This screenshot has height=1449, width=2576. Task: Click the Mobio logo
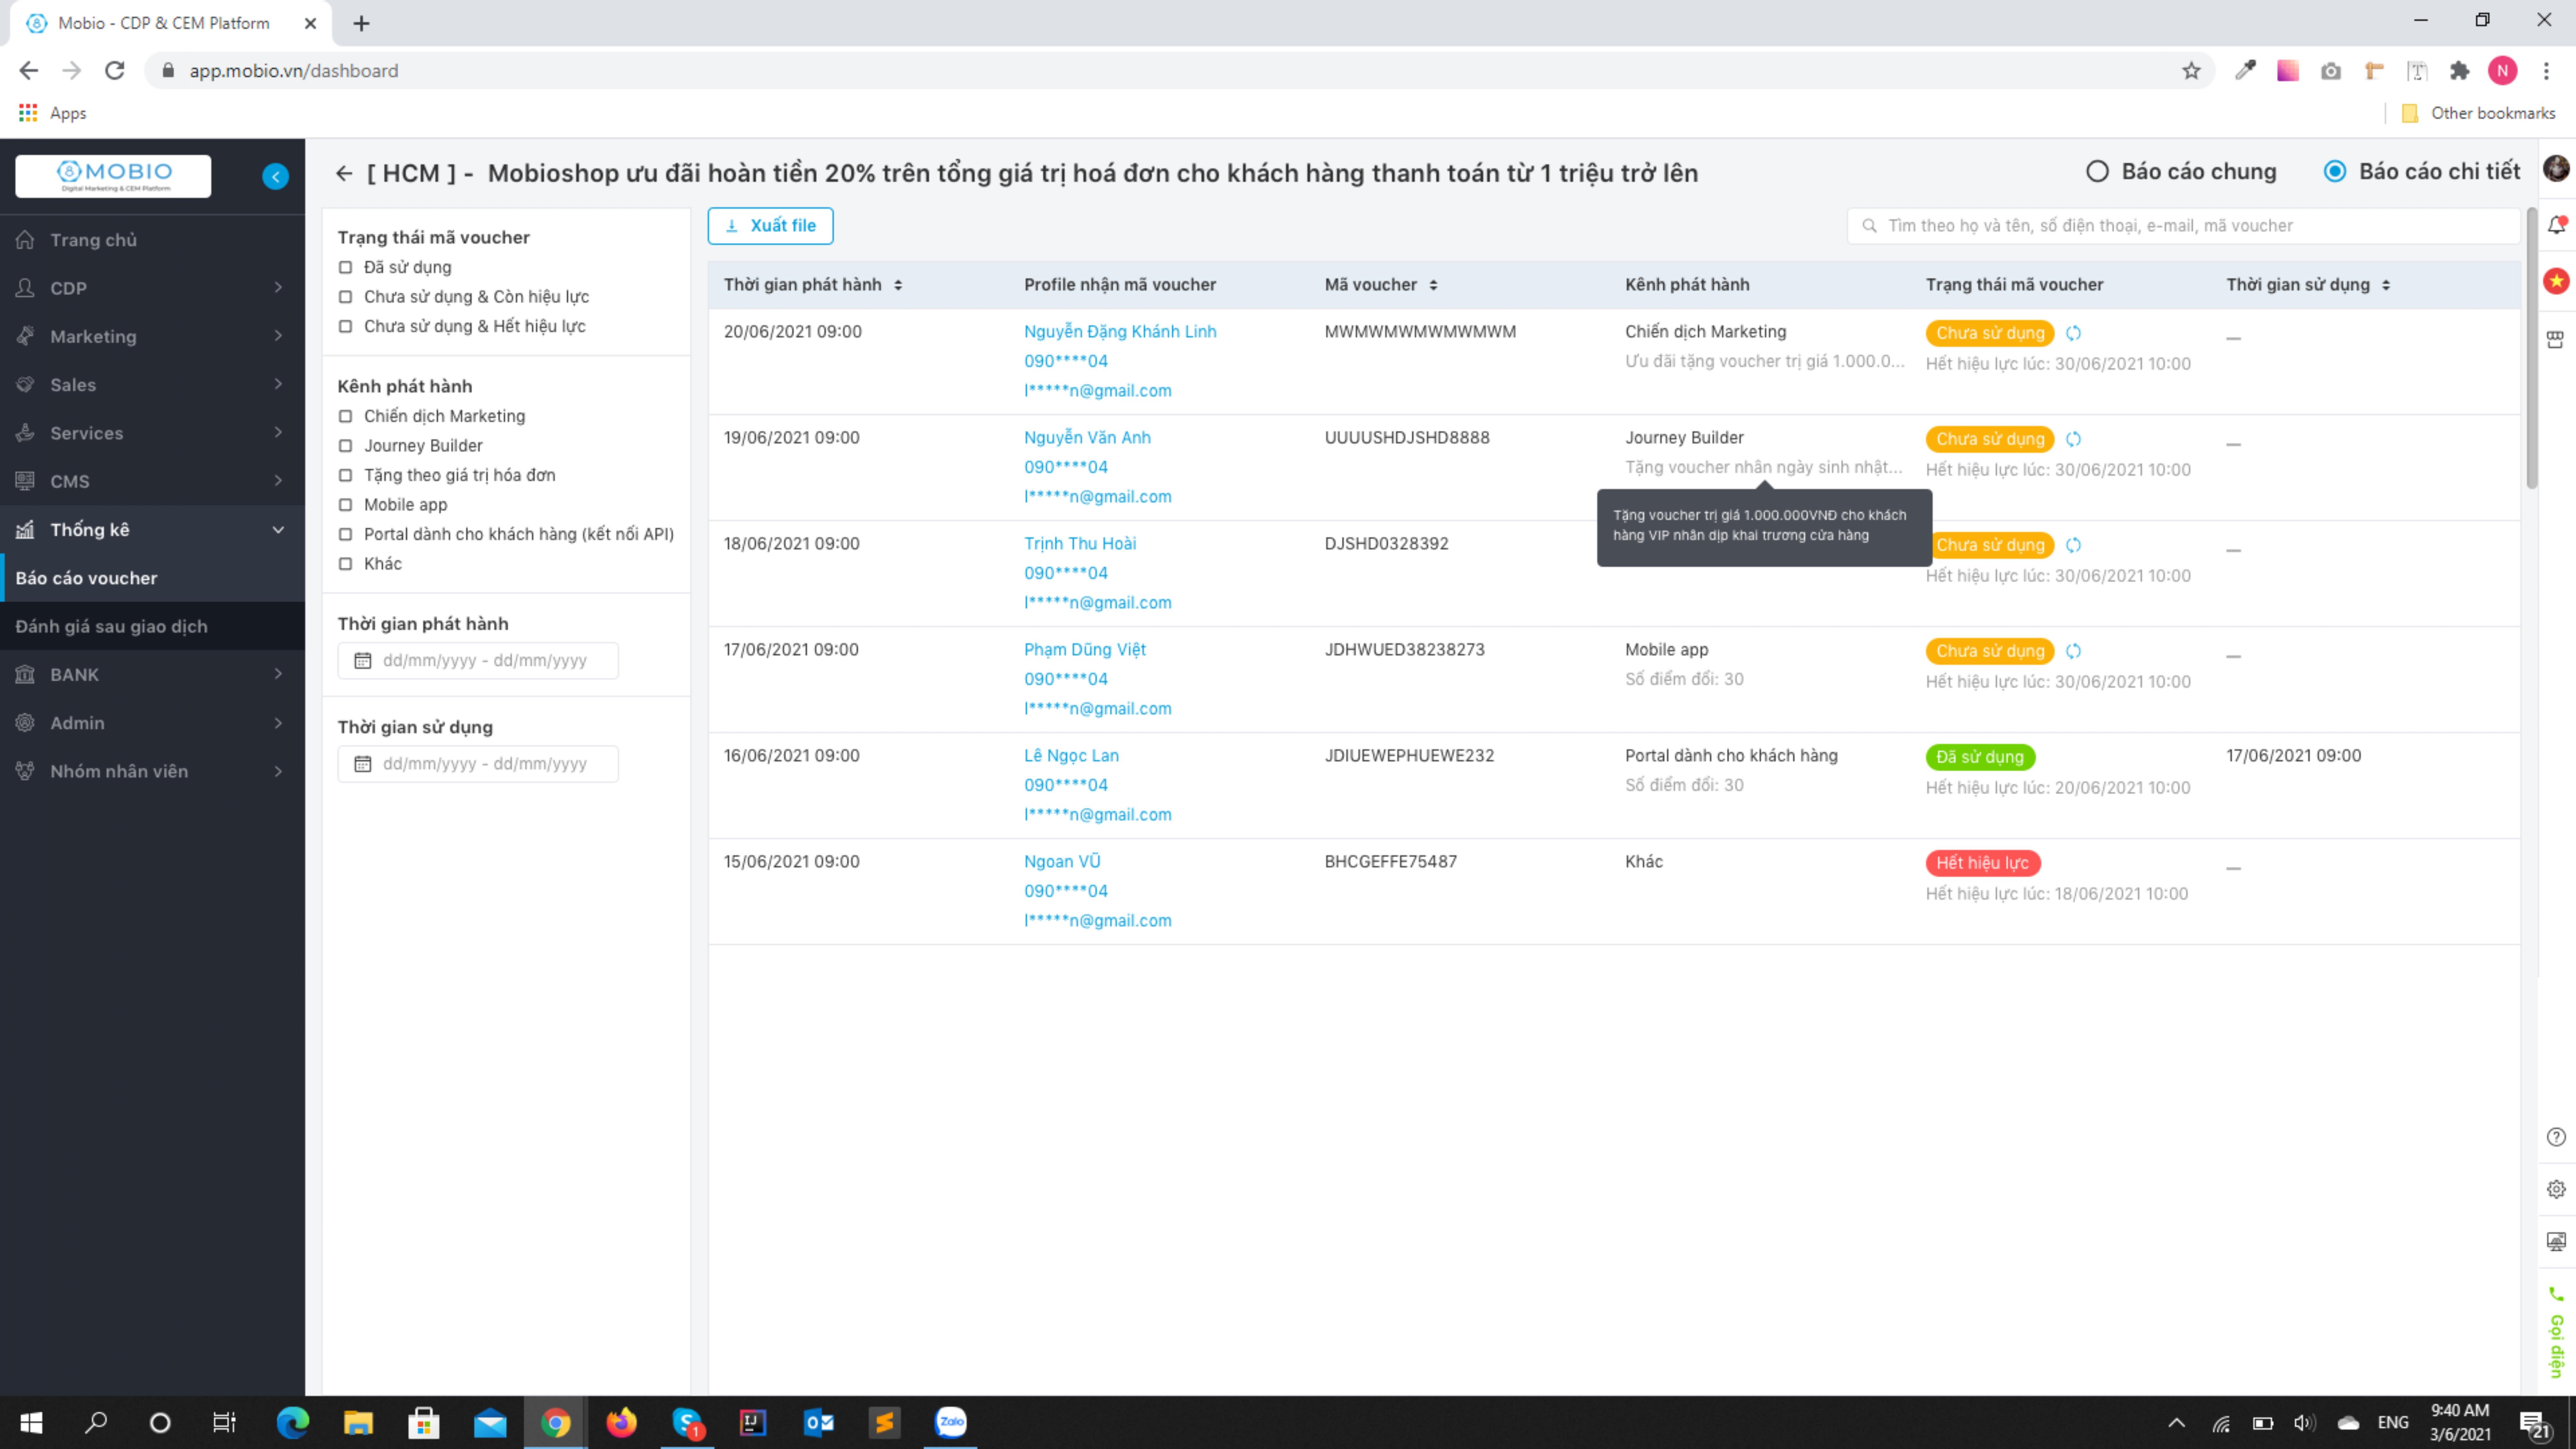pyautogui.click(x=113, y=176)
